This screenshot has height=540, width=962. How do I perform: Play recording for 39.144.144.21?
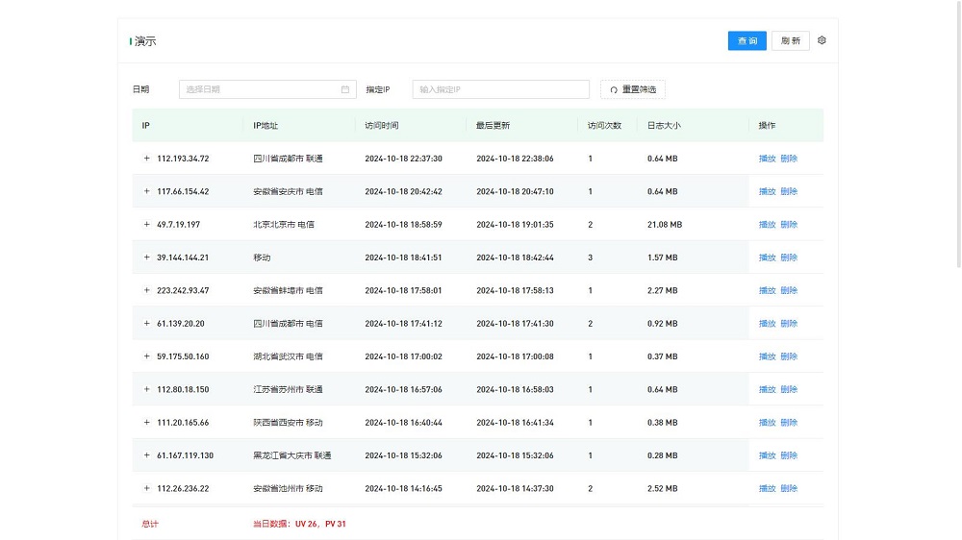point(767,258)
